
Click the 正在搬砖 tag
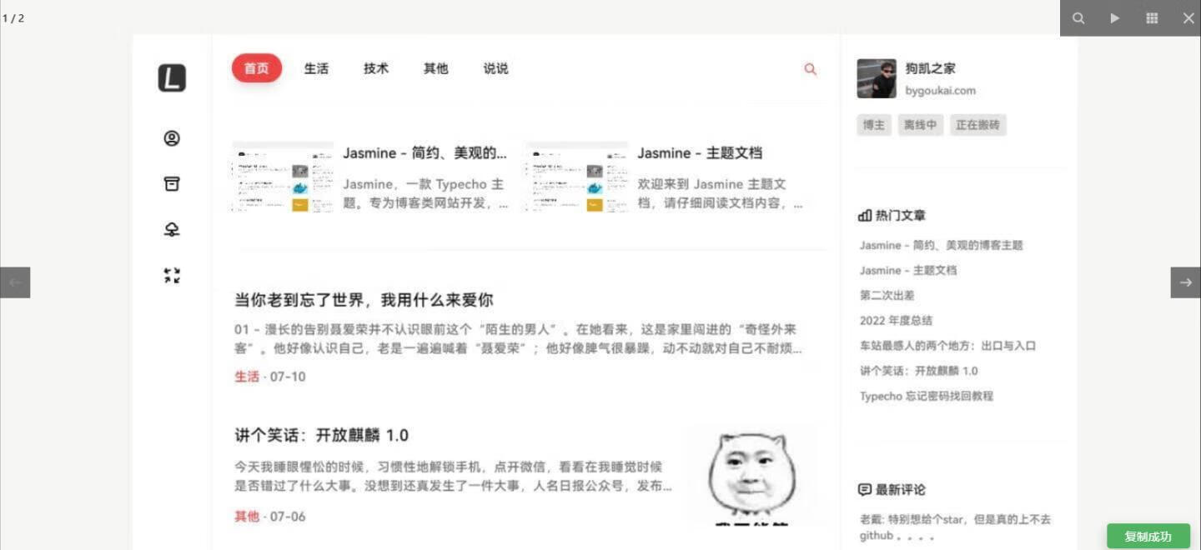(977, 125)
